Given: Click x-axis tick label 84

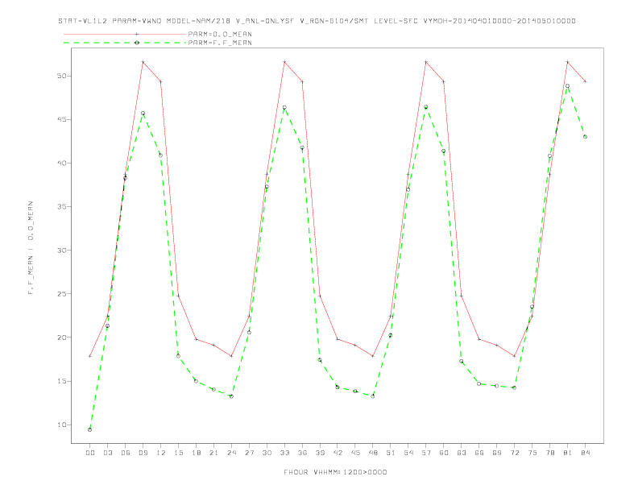Looking at the screenshot, I should [x=585, y=453].
